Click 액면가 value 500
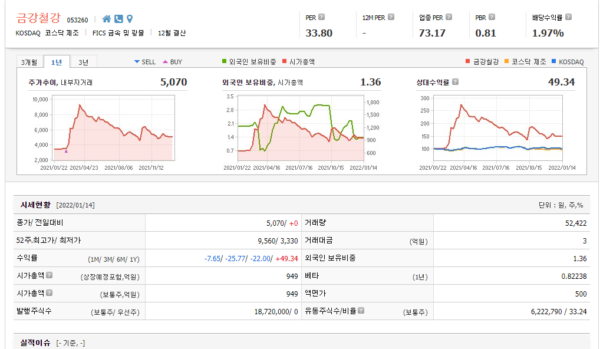 [x=581, y=294]
